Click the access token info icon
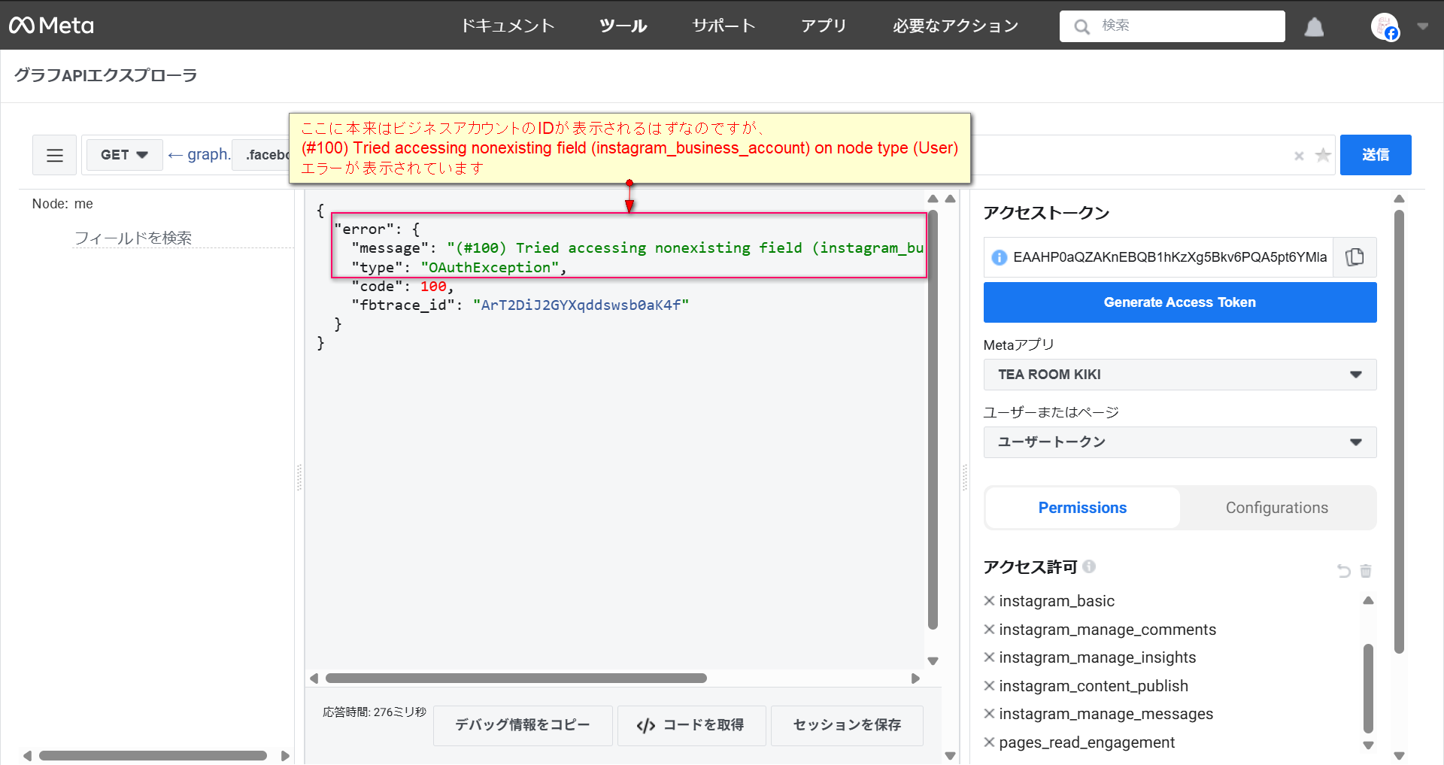This screenshot has height=765, width=1444. pos(999,257)
